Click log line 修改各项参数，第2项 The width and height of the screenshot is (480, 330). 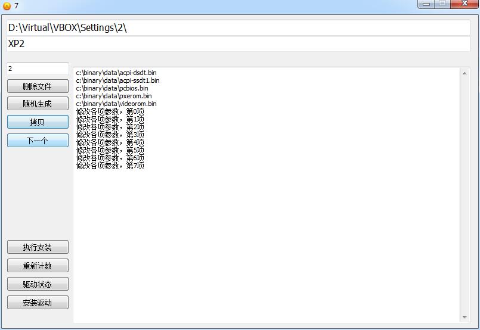[110, 127]
